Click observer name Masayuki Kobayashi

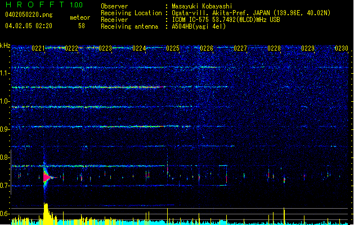[x=202, y=6]
